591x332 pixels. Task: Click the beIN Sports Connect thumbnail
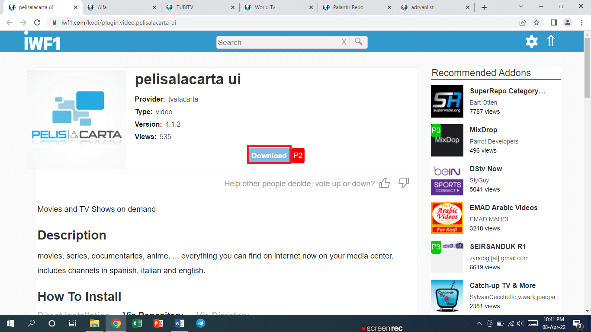point(447,179)
